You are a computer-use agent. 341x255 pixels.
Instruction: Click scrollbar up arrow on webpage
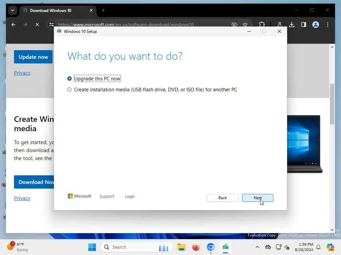pyautogui.click(x=332, y=47)
